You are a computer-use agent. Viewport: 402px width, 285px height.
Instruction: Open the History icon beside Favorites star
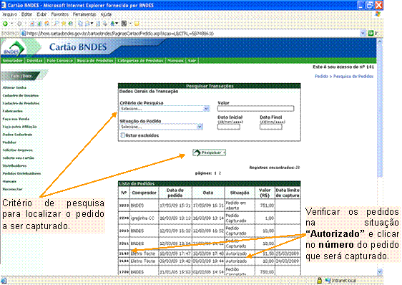click(71, 24)
